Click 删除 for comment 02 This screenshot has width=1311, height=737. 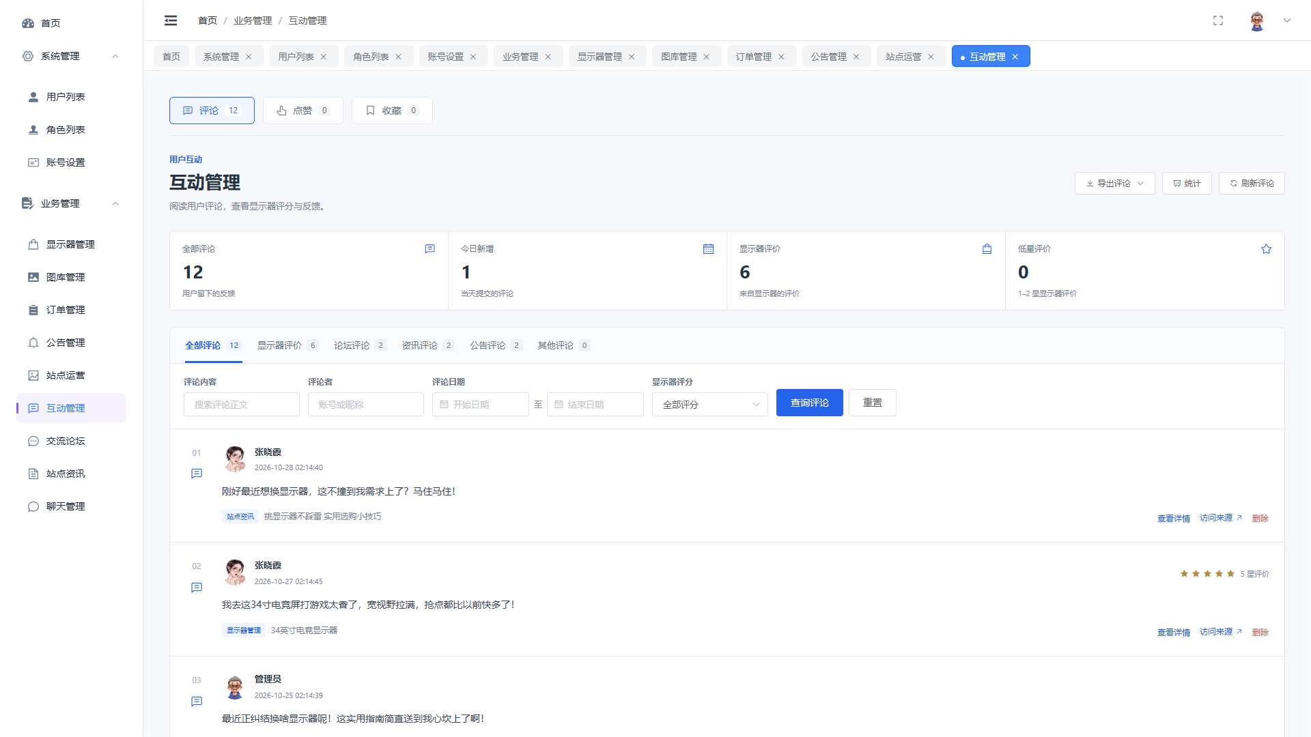[x=1260, y=633]
